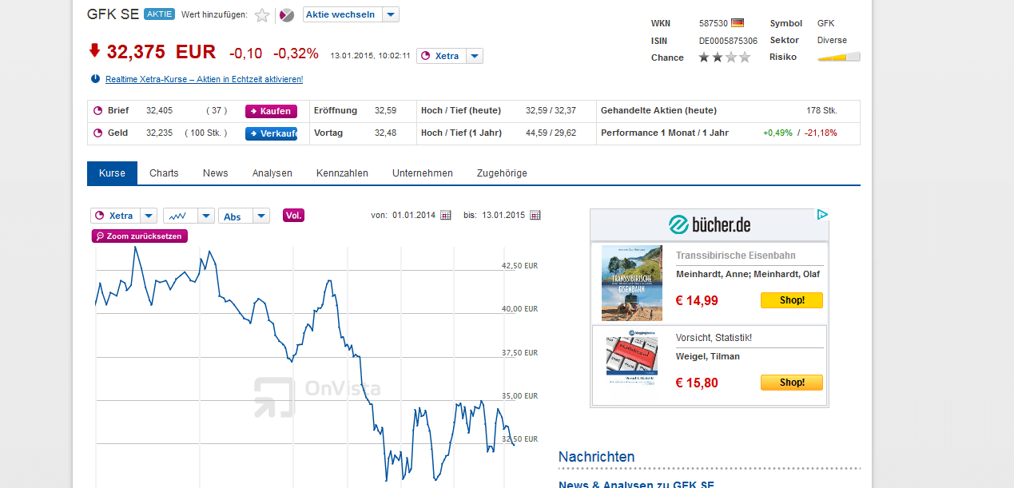Open the Zugehörige tab
The width and height of the screenshot is (1014, 488).
point(502,173)
